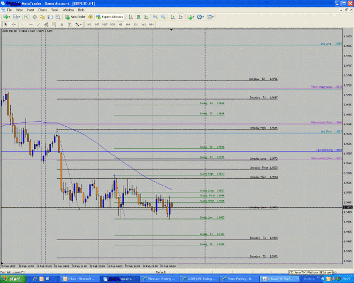Click the Default profile status bar entry
This screenshot has width=354, height=283.
[x=161, y=272]
